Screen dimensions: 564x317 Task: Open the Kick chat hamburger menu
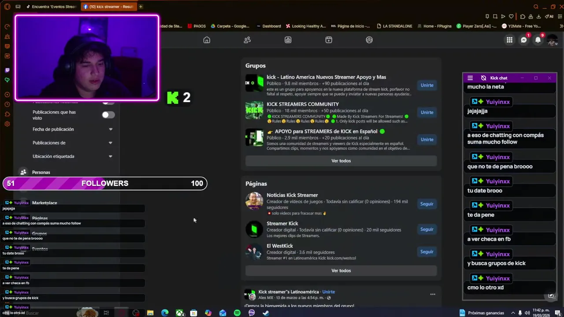click(x=470, y=78)
